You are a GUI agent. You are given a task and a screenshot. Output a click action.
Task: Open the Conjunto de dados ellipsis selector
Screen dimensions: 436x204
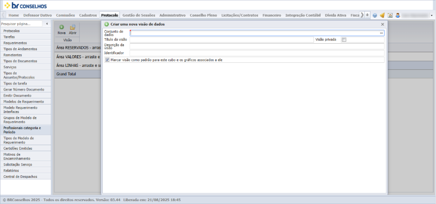pos(382,33)
